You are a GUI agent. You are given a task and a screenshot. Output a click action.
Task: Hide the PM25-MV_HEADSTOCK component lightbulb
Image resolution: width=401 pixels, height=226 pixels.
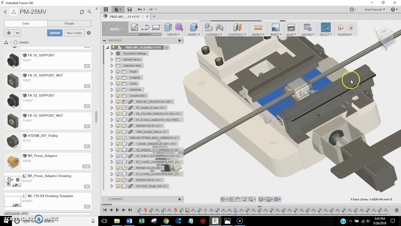118,102
